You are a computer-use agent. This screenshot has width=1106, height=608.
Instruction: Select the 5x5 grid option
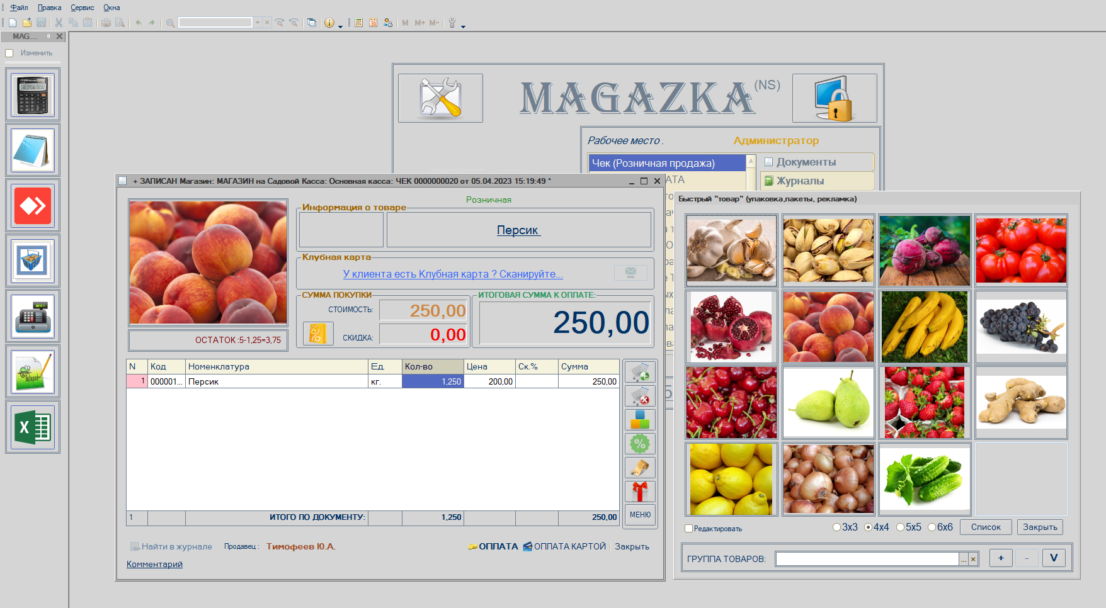click(x=900, y=527)
